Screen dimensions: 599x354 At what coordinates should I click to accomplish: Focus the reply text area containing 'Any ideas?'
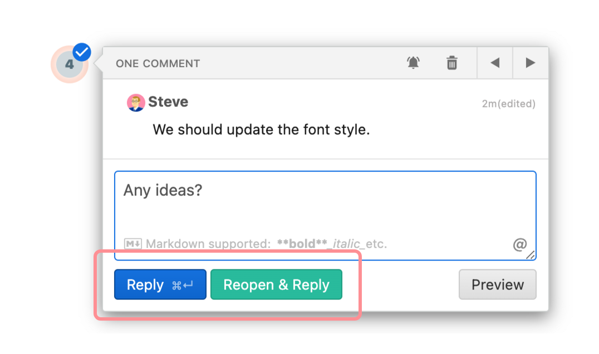325,209
